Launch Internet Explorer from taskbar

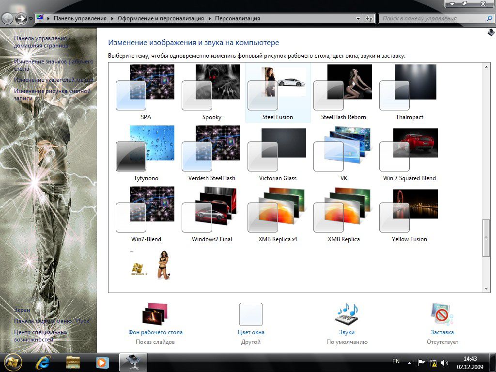[43, 362]
